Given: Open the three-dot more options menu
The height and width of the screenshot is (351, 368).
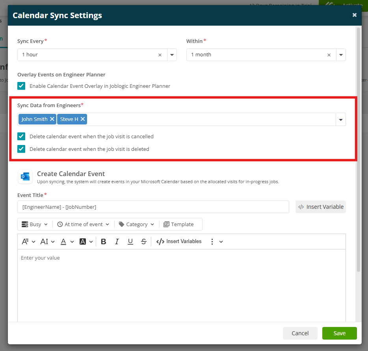Looking at the screenshot, I should [212, 241].
